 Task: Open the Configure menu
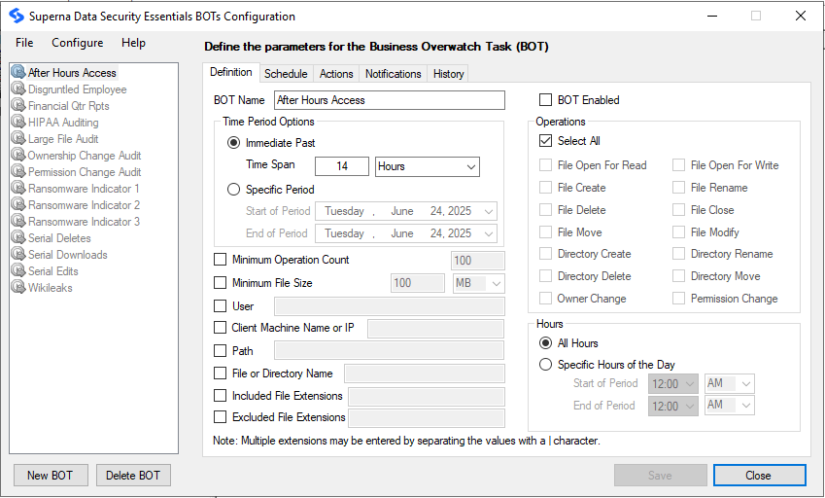[78, 43]
